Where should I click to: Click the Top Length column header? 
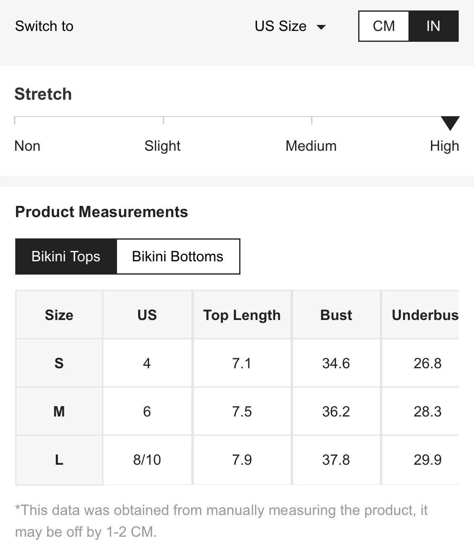point(242,315)
